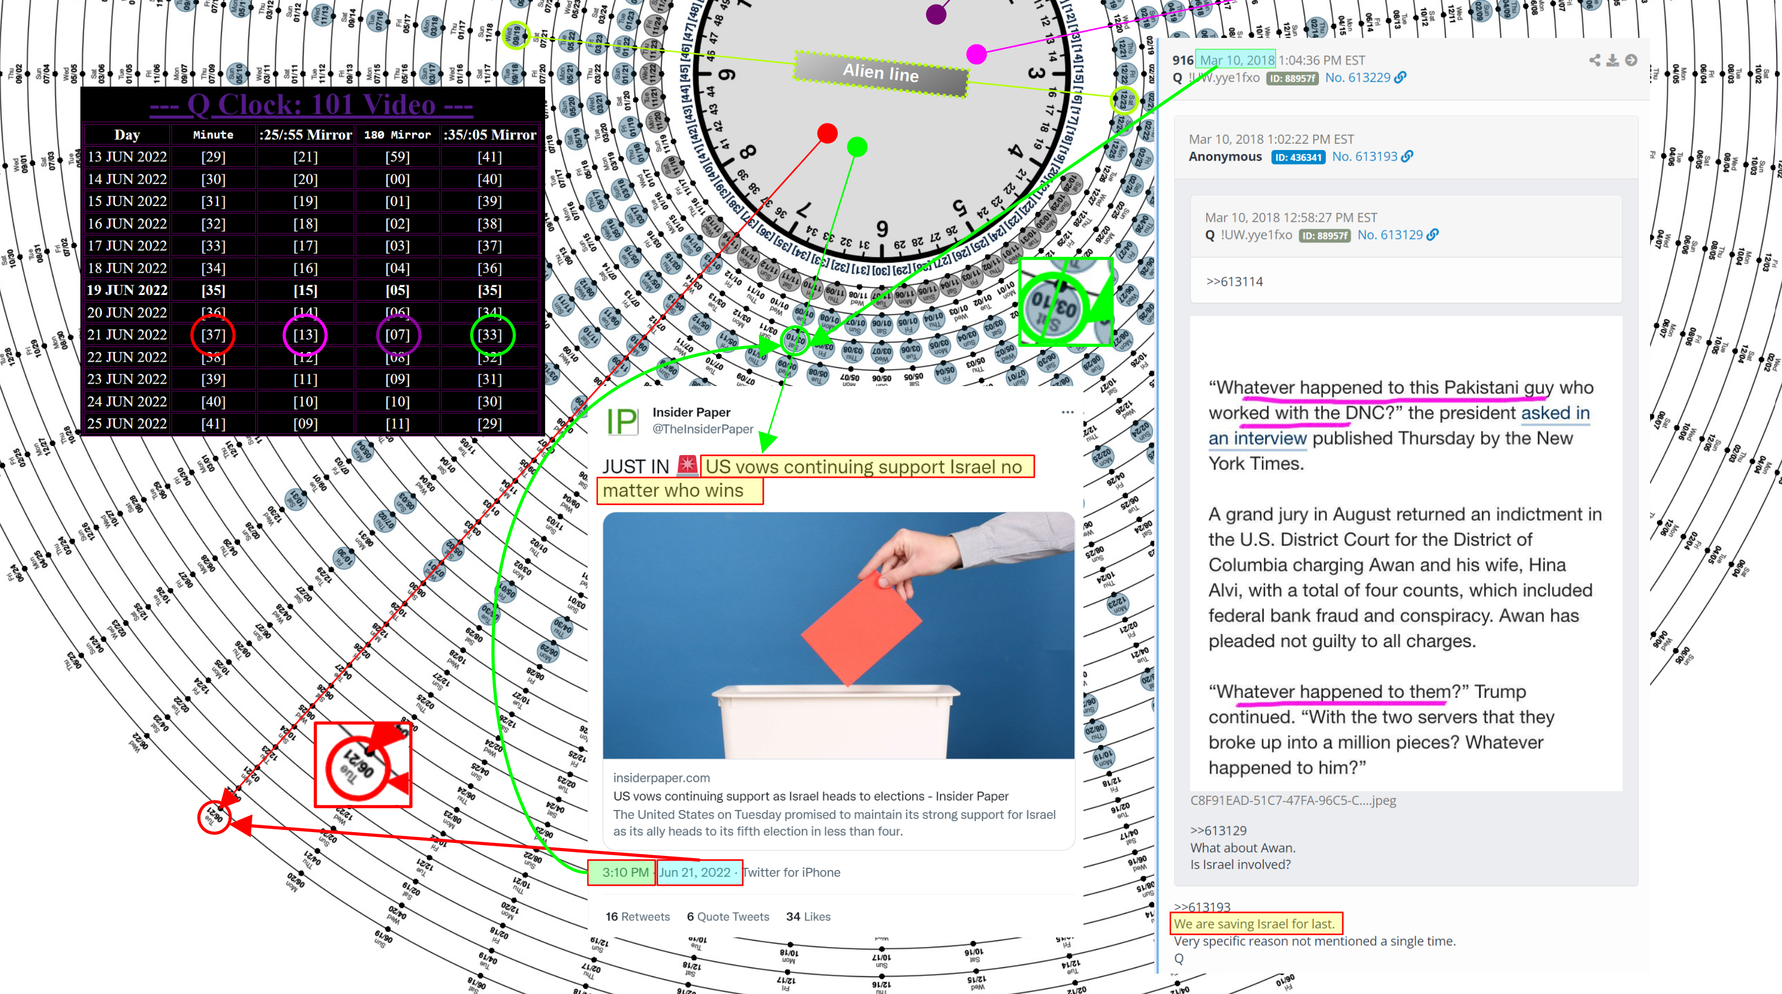Follow the >>613114 reply reference
1782x994 pixels.
(1234, 281)
